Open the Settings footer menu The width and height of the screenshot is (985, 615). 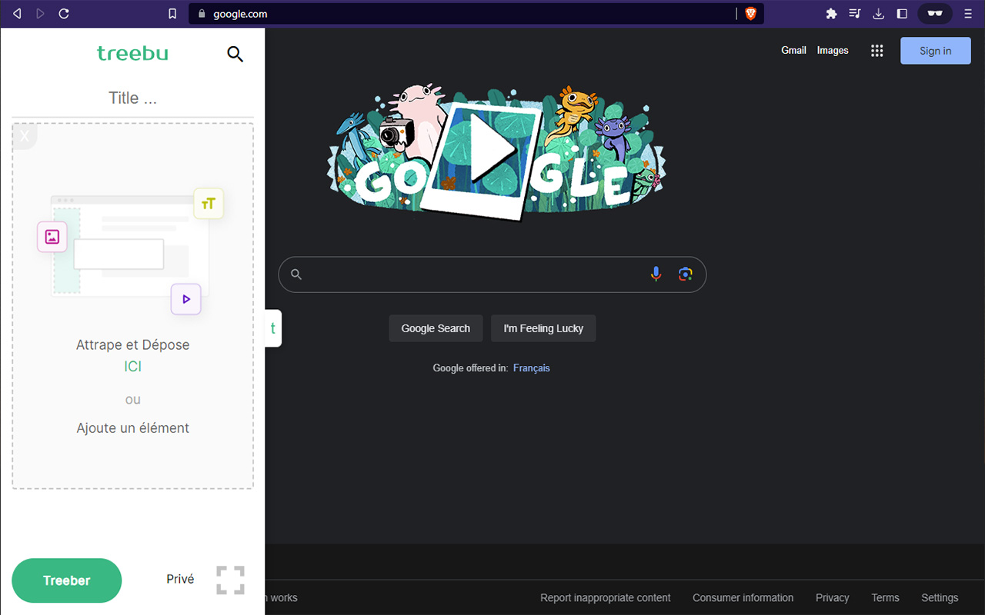pyautogui.click(x=940, y=598)
